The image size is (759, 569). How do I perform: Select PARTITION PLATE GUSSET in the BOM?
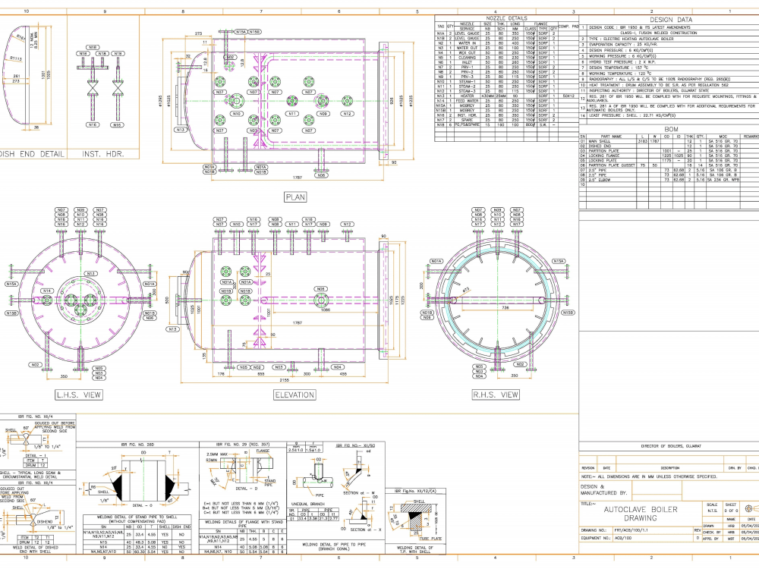click(611, 165)
